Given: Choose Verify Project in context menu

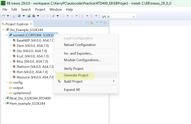Looking at the screenshot, I should pos(86,68).
